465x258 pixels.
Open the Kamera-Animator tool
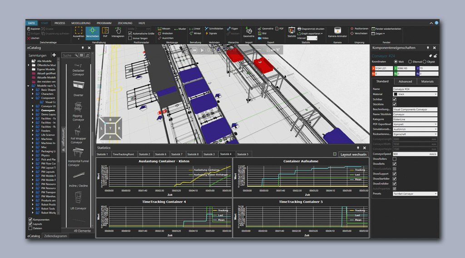click(337, 32)
